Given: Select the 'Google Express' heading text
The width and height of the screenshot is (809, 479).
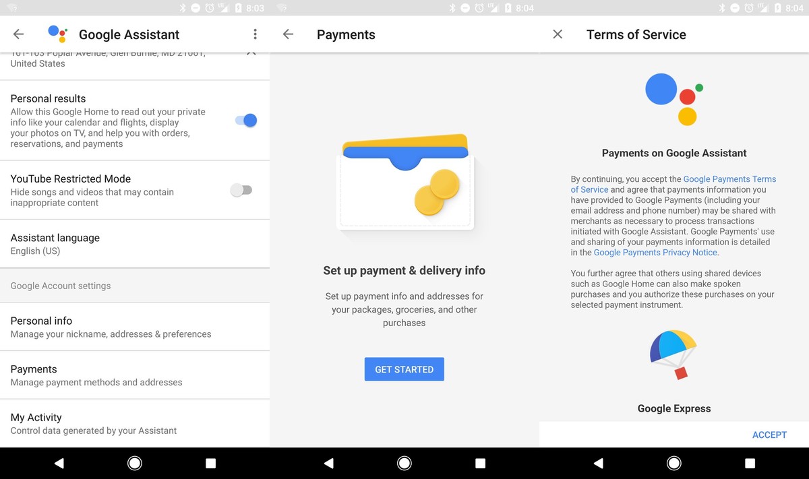Looking at the screenshot, I should pyautogui.click(x=674, y=408).
